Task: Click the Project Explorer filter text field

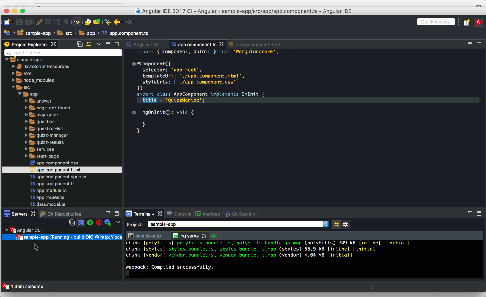Action: (63, 53)
